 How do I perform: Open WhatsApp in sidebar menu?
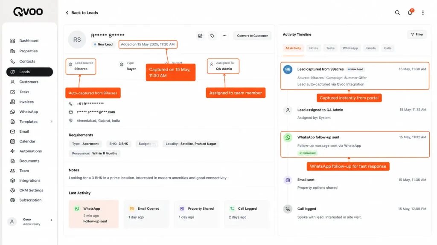pyautogui.click(x=29, y=112)
